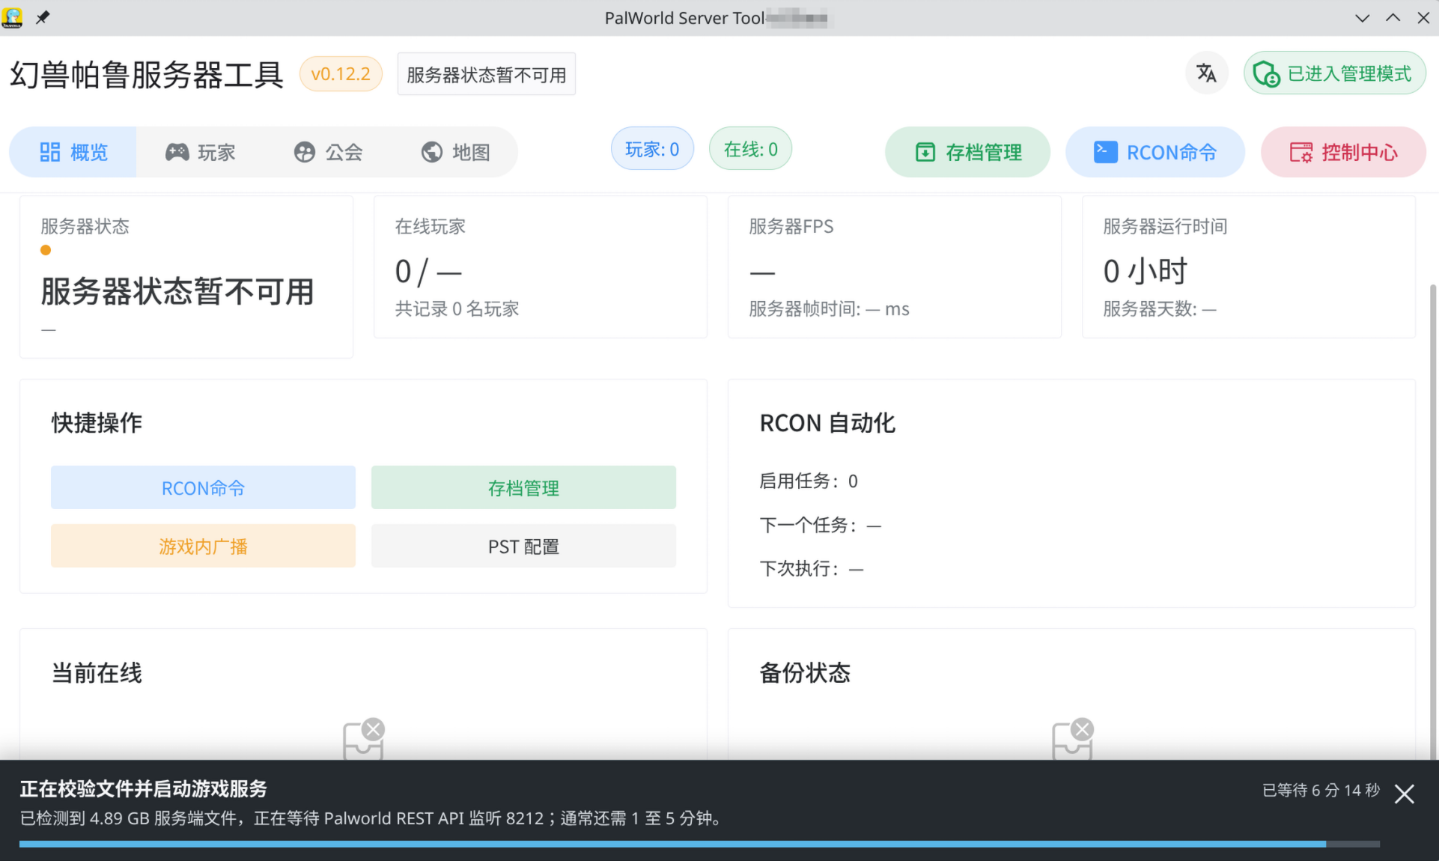The image size is (1439, 861).
Task: Click the 服务器运行时间 card label
Action: [x=1164, y=226]
